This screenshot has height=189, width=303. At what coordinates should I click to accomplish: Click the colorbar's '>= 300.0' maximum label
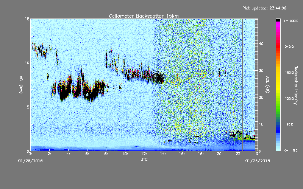click(291, 21)
